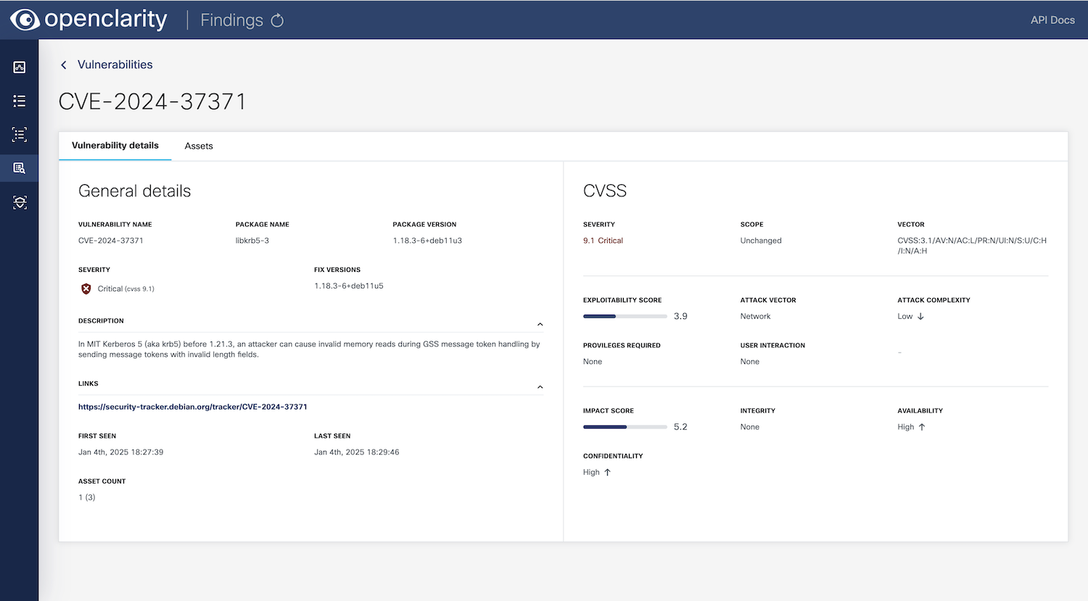Click asset count value 1 (3)

coord(87,497)
